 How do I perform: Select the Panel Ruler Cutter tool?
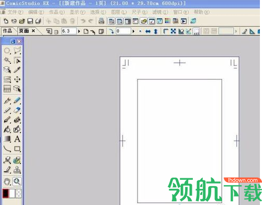point(7,79)
